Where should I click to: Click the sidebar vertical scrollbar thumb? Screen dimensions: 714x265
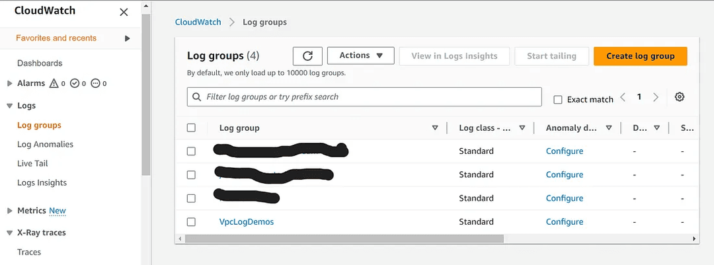tap(145, 95)
